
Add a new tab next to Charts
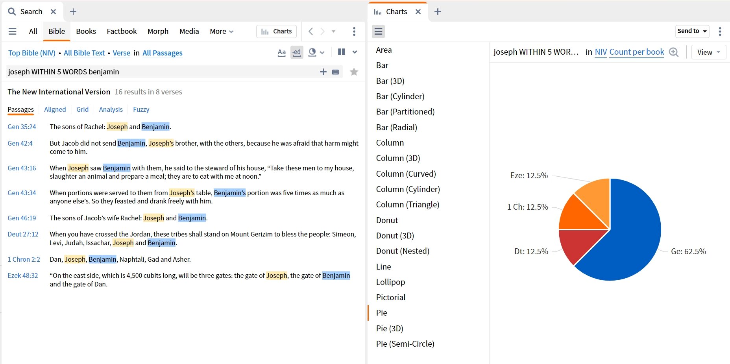point(438,11)
